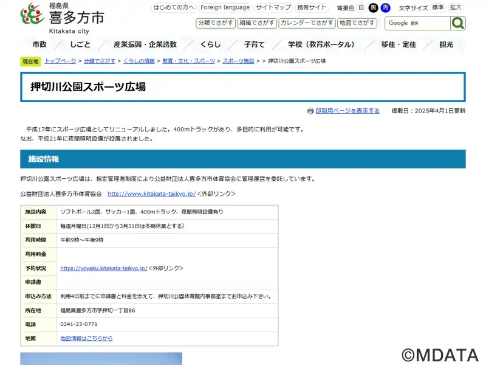This screenshot has height=365, width=486.
Task: Click the Foreign language link
Action: coord(225,8)
